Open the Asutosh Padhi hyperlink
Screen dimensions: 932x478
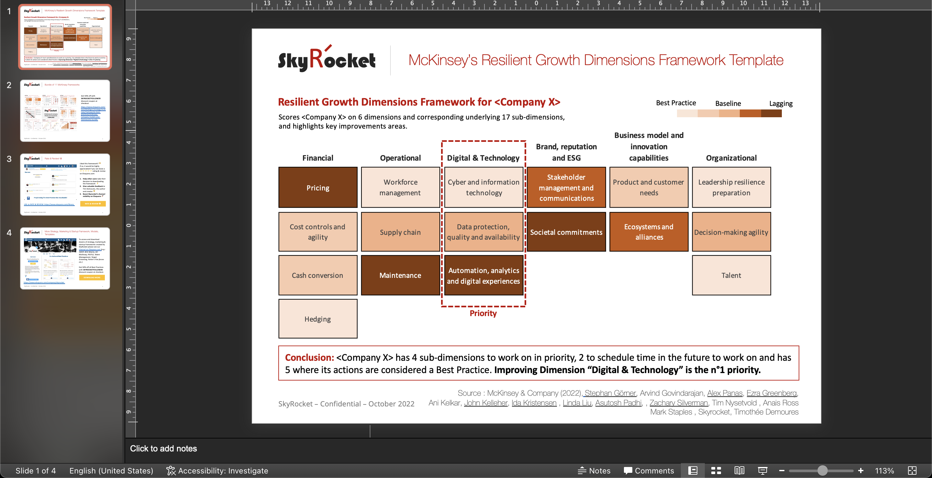tap(618, 403)
